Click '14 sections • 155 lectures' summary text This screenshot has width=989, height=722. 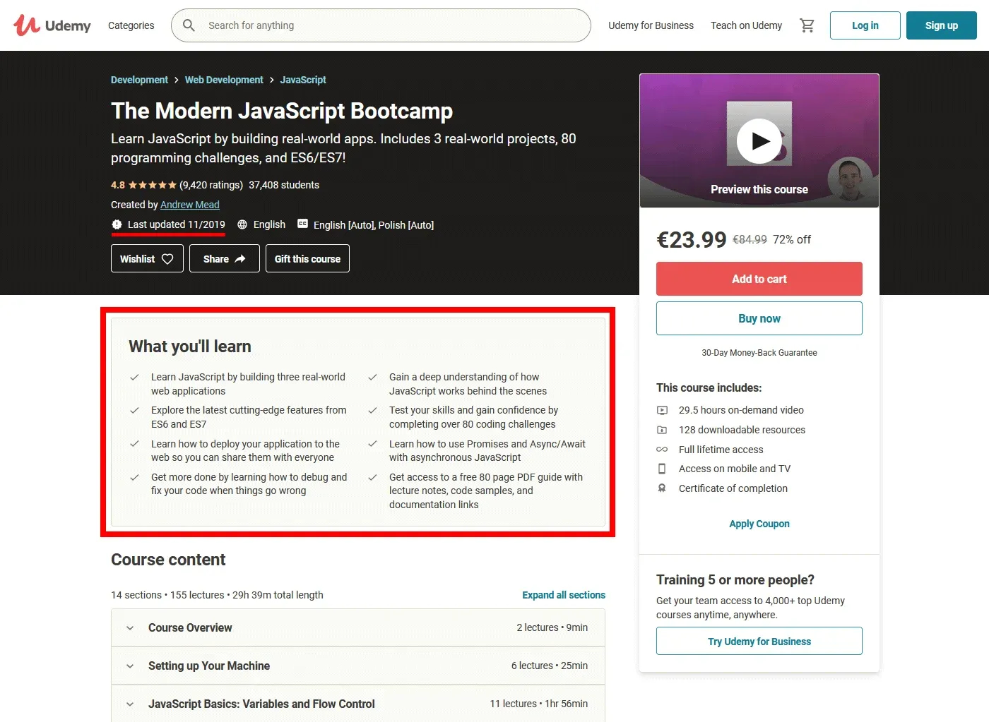coord(217,595)
